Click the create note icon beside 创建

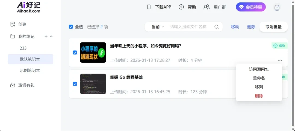pyautogui.click(x=13, y=24)
